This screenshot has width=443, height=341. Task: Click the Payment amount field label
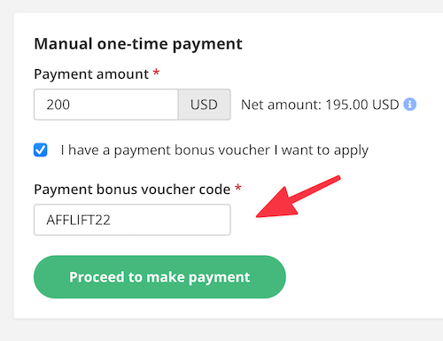(x=91, y=74)
